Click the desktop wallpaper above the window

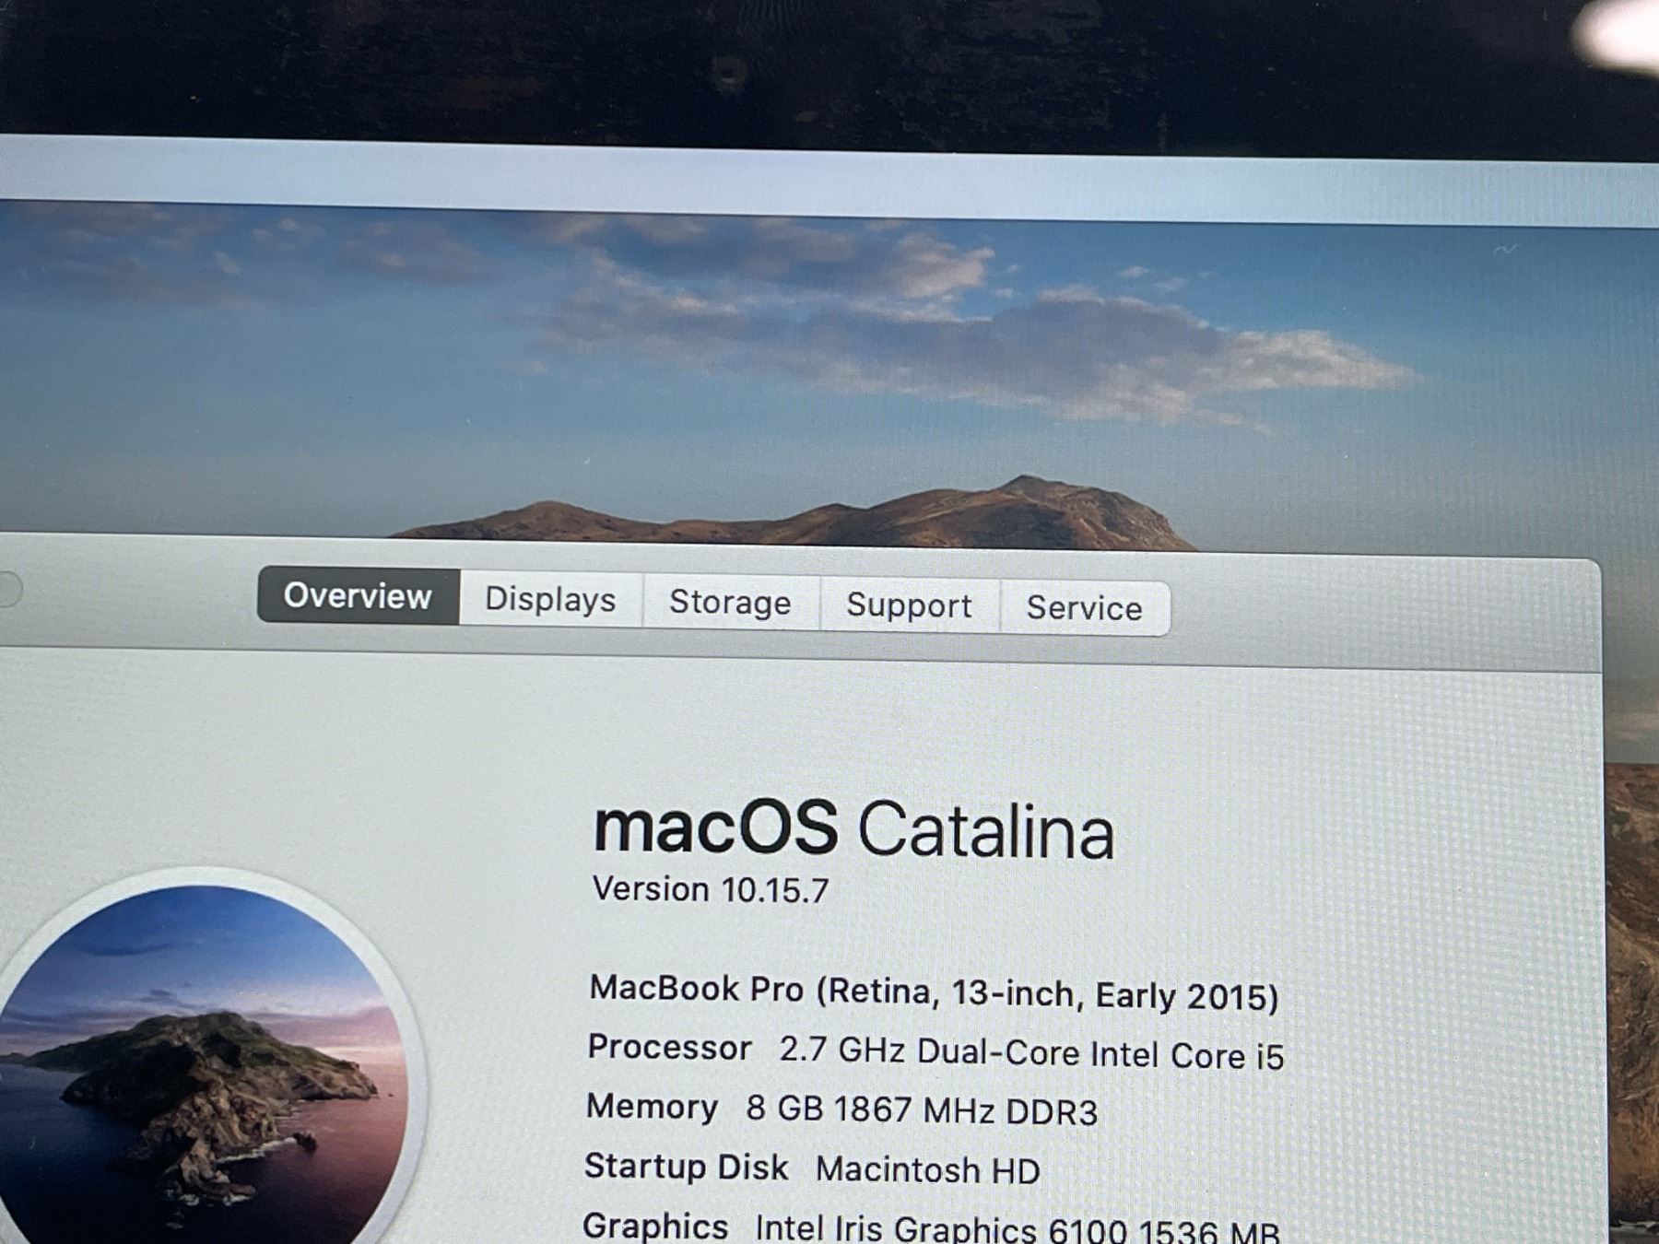[x=829, y=369]
